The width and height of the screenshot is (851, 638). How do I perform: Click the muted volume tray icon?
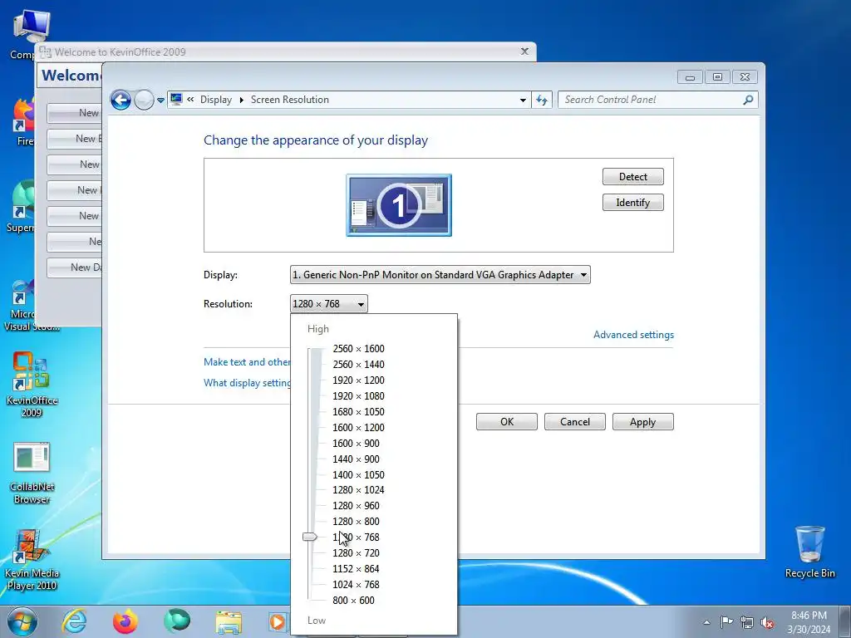point(767,622)
